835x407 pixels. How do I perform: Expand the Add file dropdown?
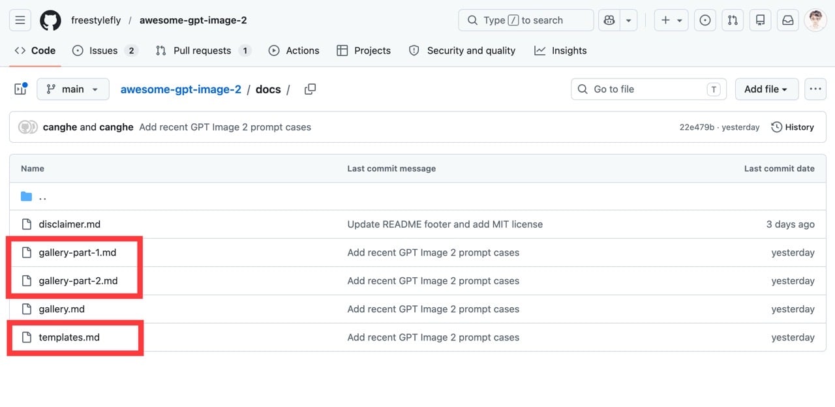[x=766, y=89]
